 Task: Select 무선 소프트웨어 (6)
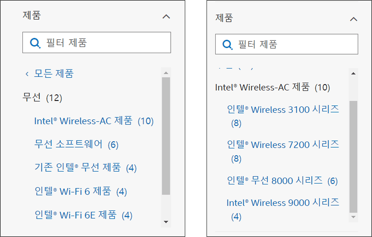point(76,144)
